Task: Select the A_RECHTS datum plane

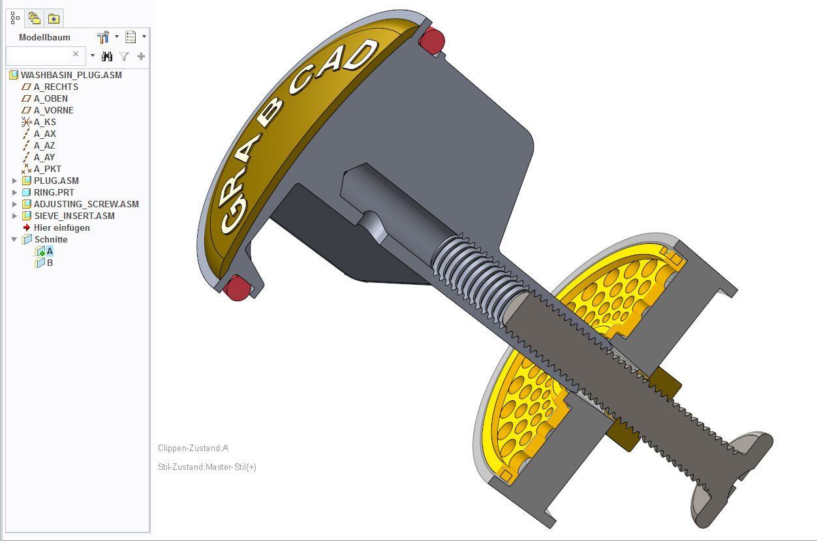Action: (x=56, y=87)
